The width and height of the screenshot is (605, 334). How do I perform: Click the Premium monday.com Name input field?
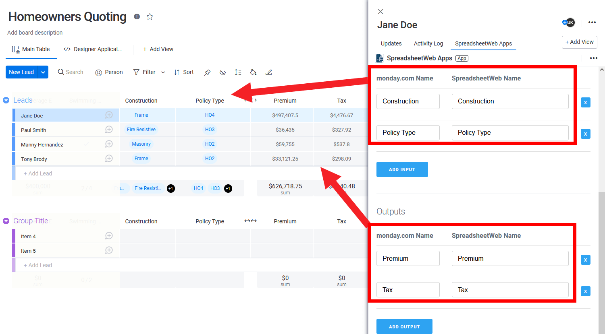coord(408,258)
